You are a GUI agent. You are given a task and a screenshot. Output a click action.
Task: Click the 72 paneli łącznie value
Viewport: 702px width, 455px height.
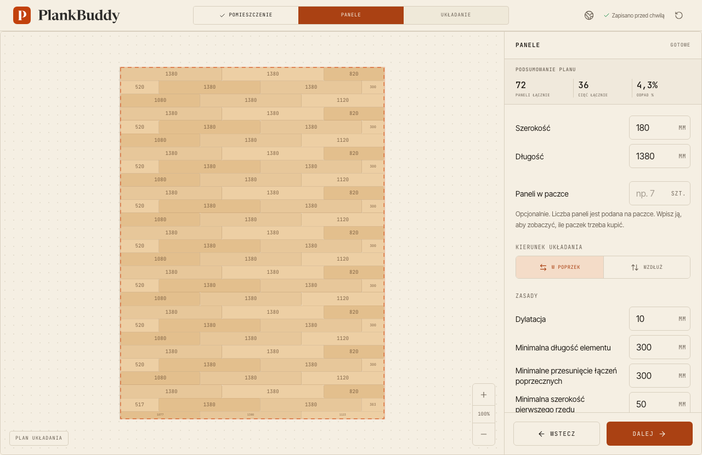tap(520, 85)
